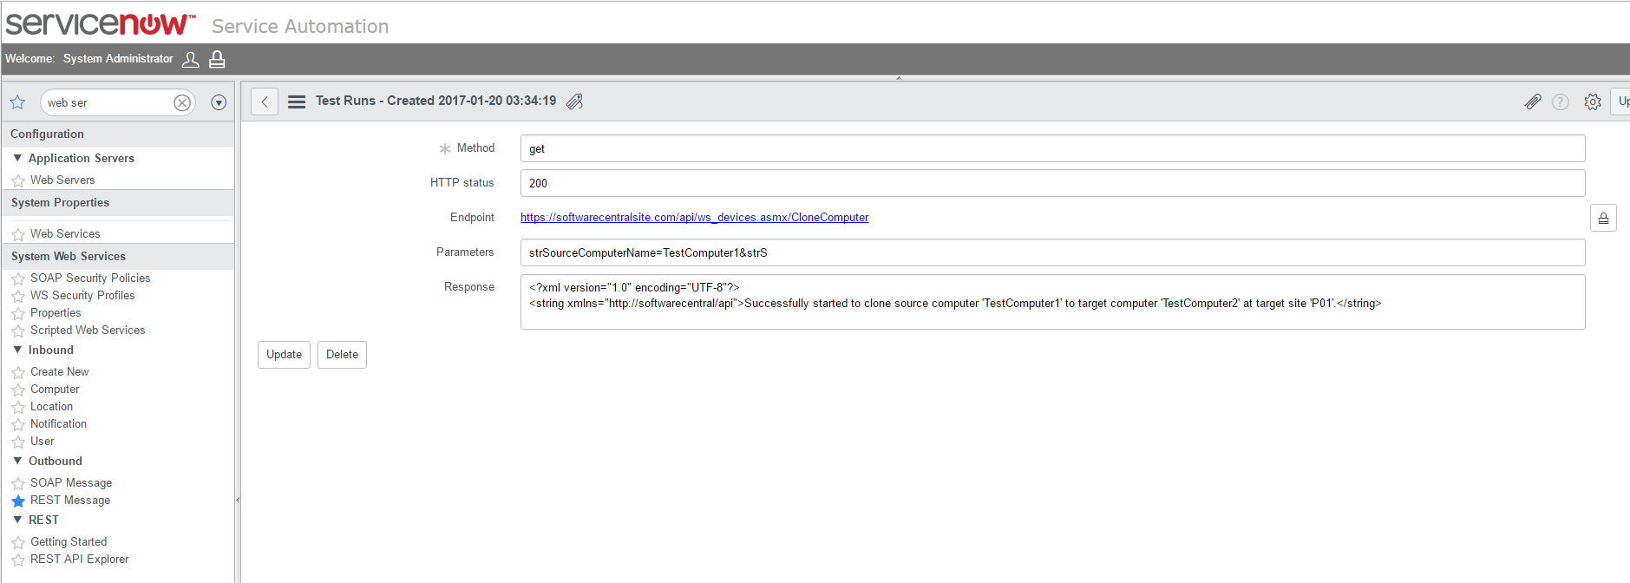Toggle favorite star for SOAP Message

[x=18, y=483]
